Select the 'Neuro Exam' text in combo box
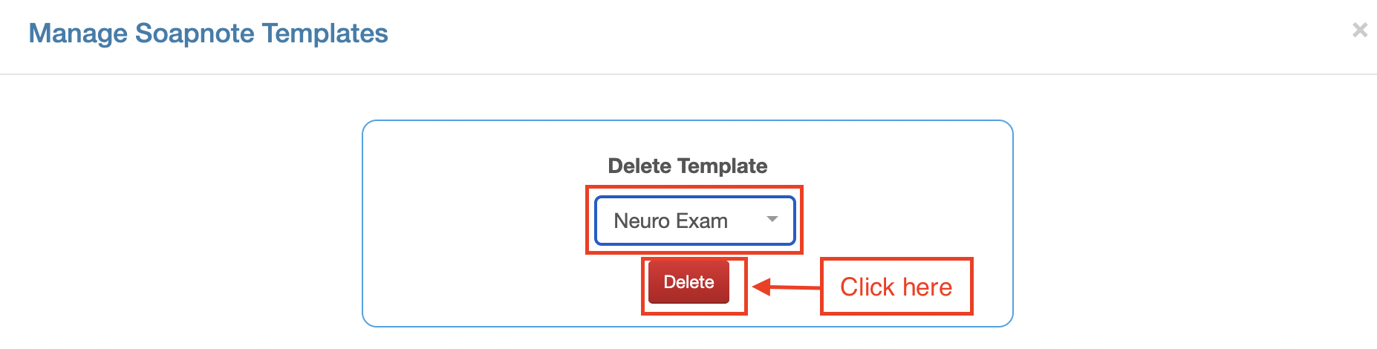The width and height of the screenshot is (1377, 349). click(670, 221)
